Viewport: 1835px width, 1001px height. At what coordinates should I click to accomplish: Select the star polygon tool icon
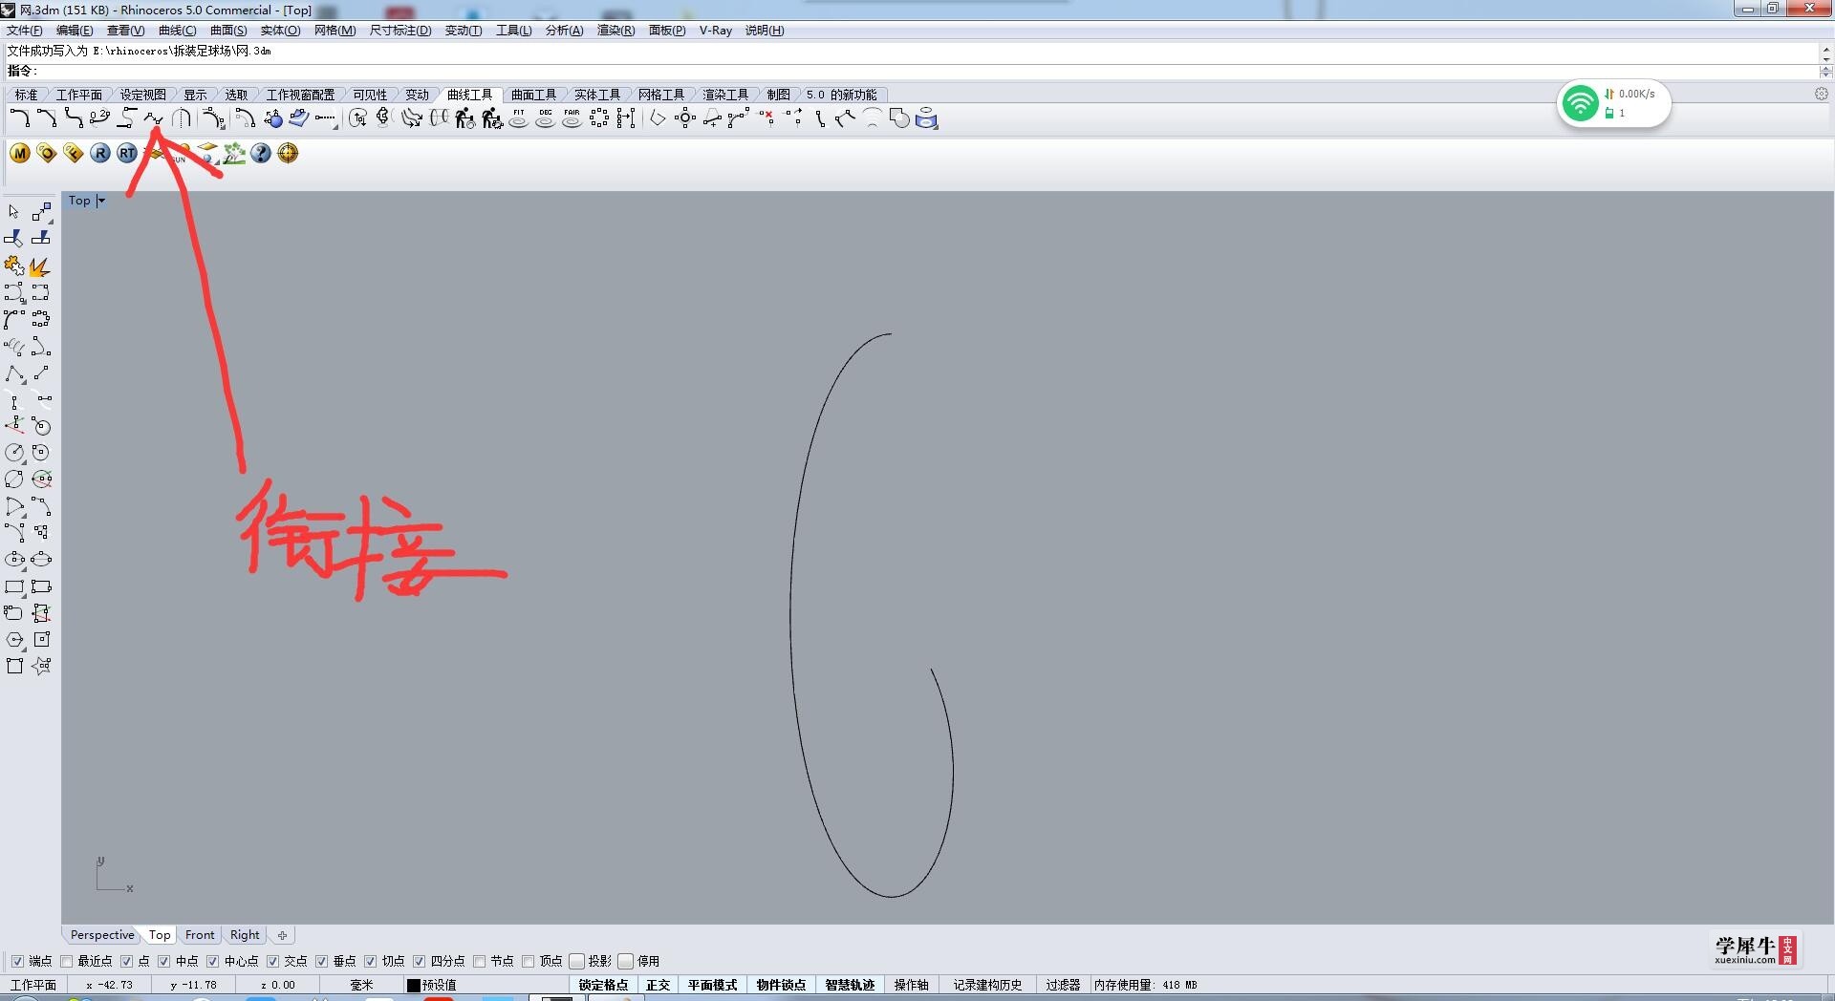pyautogui.click(x=41, y=667)
